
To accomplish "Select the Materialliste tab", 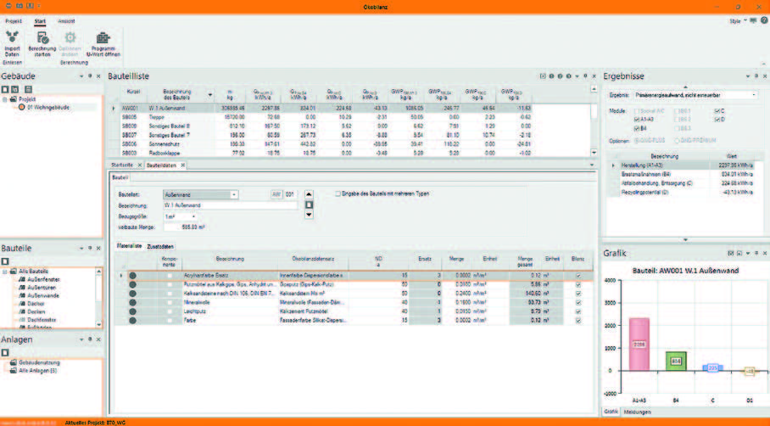I will pos(130,246).
